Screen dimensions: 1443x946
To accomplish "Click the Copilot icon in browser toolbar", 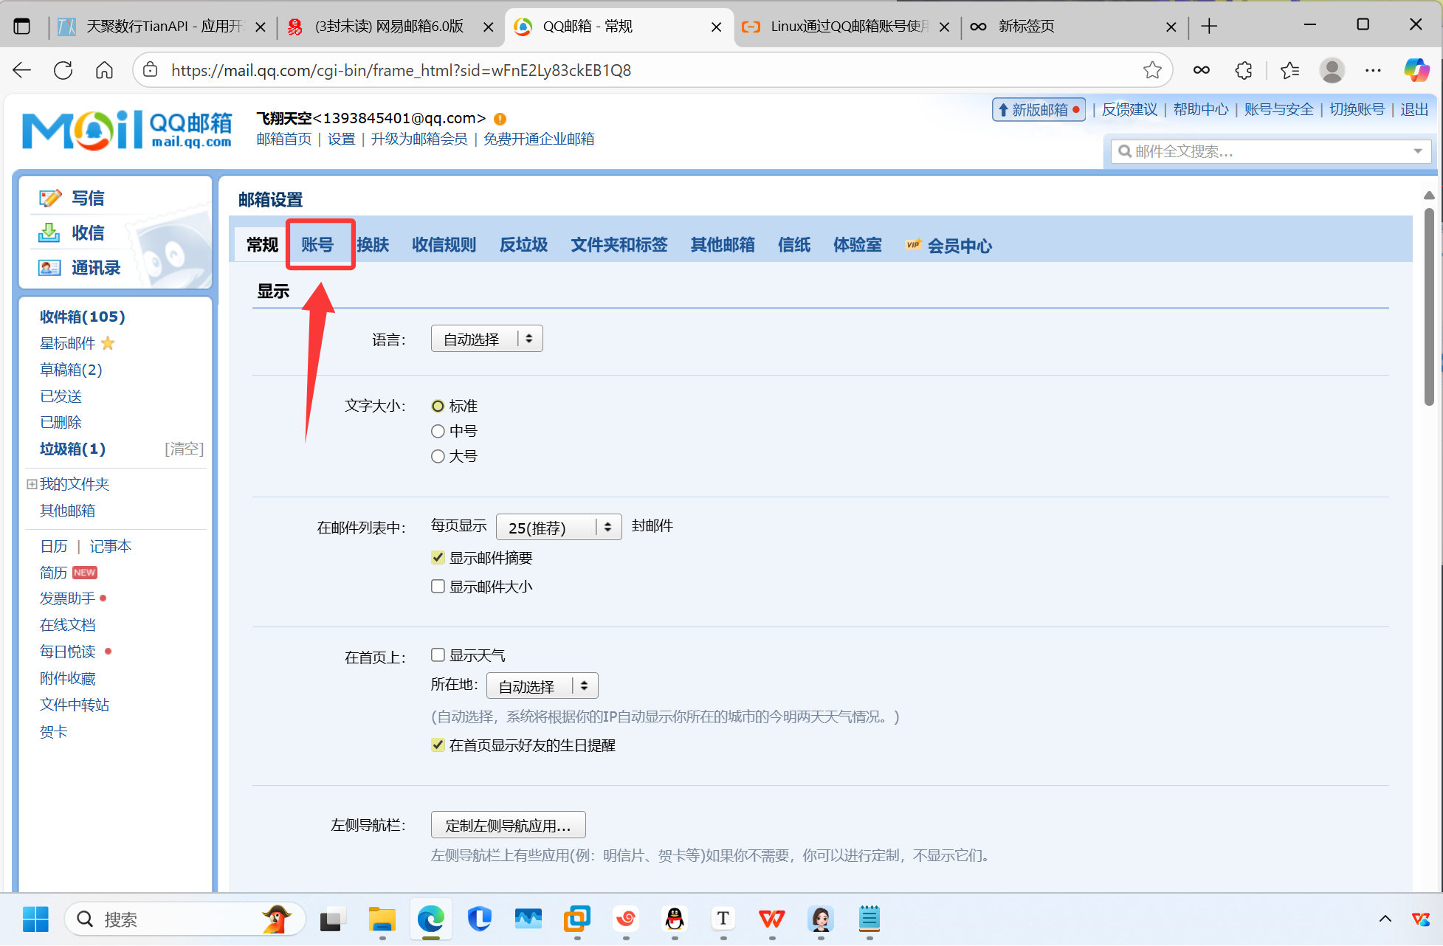I will [1416, 70].
